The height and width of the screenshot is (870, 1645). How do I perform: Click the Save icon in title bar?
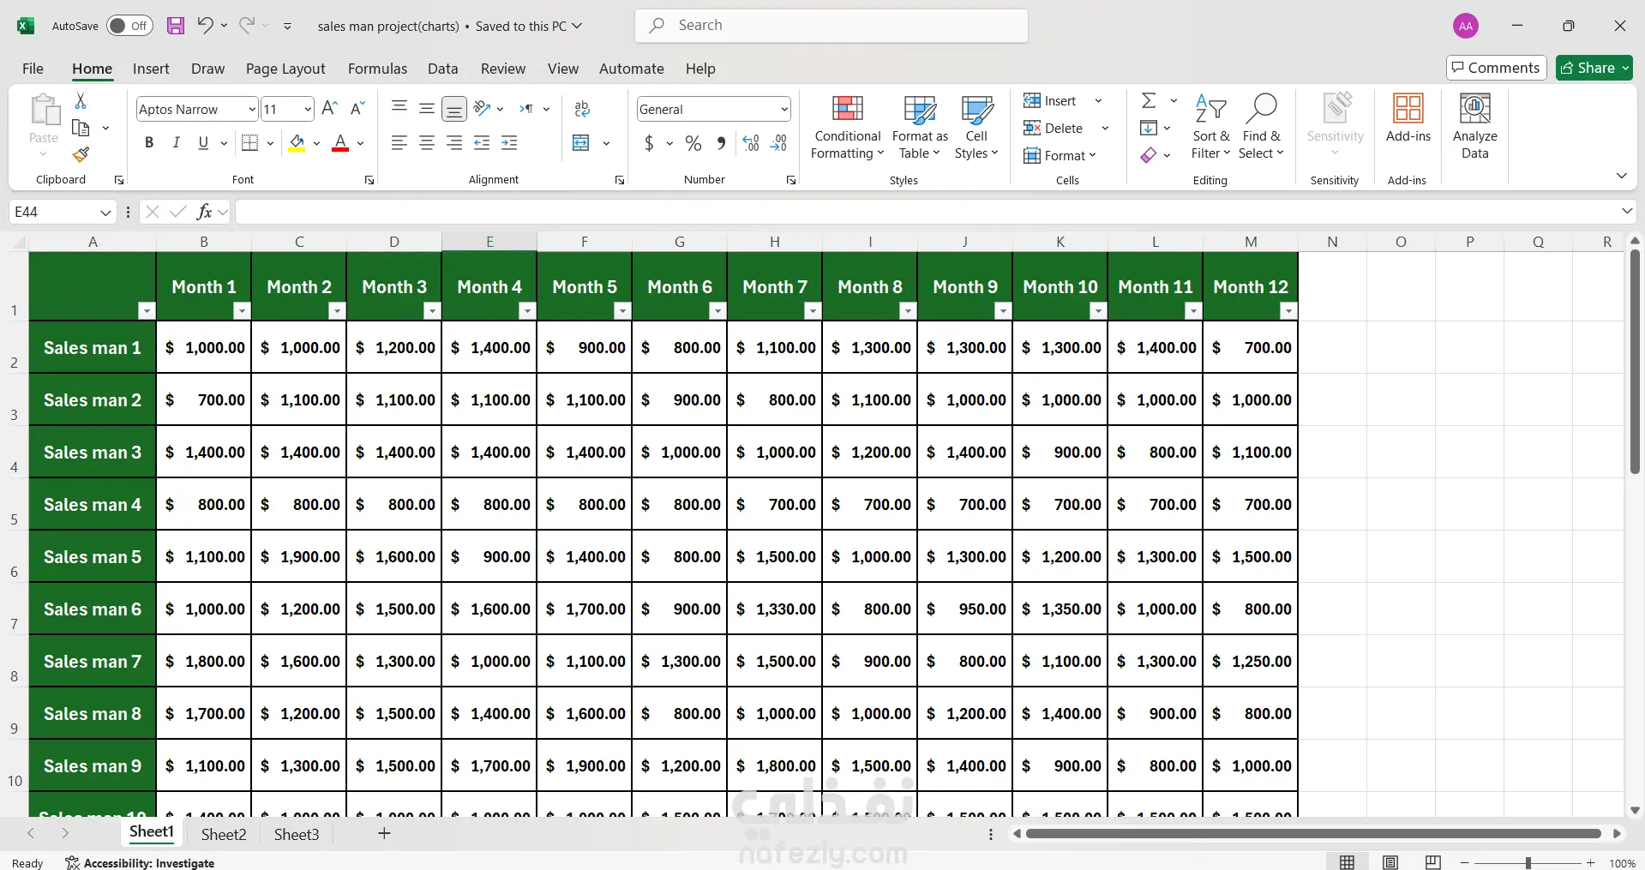[176, 26]
